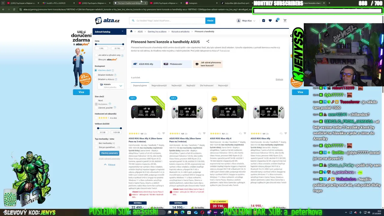This screenshot has height=216, width=384.
Task: Show help for Skladem u Alza.cz
Action: tap(116, 79)
